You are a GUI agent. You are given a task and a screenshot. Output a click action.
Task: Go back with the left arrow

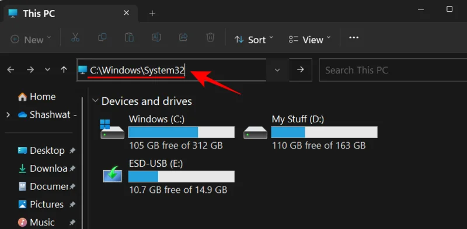pos(11,69)
